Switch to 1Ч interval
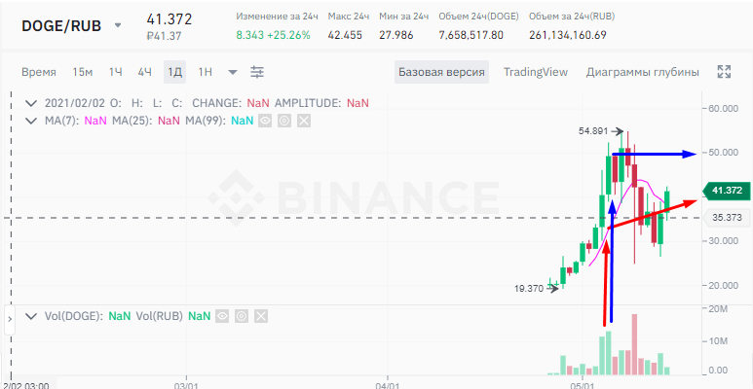The height and width of the screenshot is (389, 753). pos(115,72)
